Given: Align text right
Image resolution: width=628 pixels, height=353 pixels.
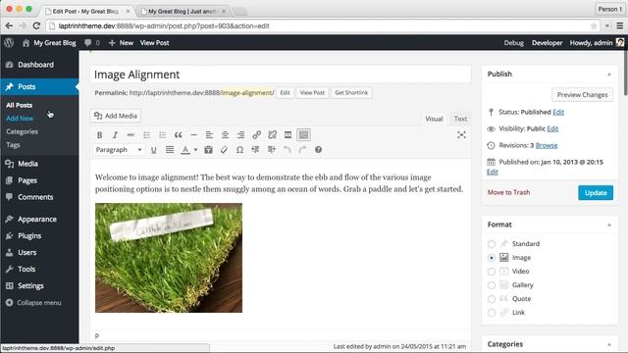Looking at the screenshot, I should coord(240,135).
